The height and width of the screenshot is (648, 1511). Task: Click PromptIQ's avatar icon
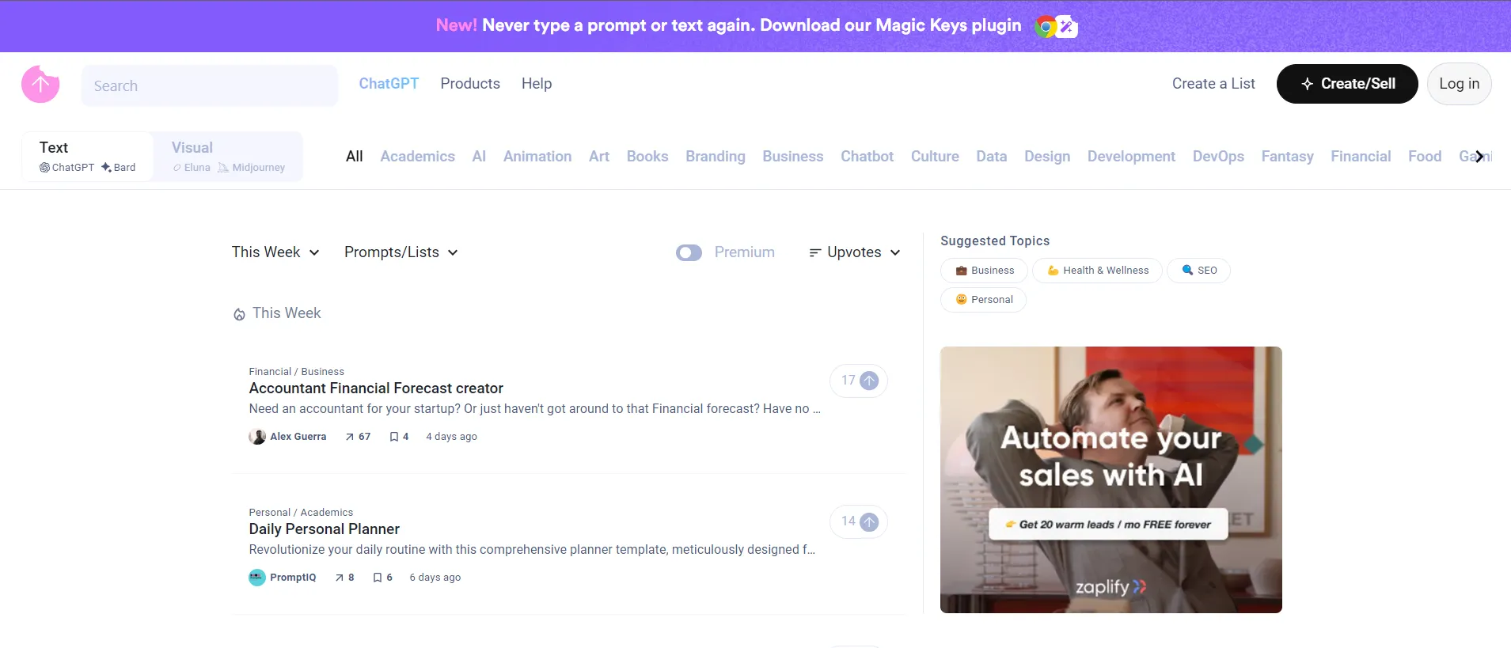click(257, 578)
